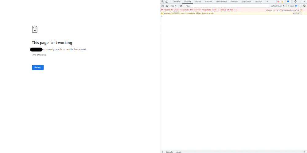
Task: Click the console prompt input line
Action: pos(233,17)
